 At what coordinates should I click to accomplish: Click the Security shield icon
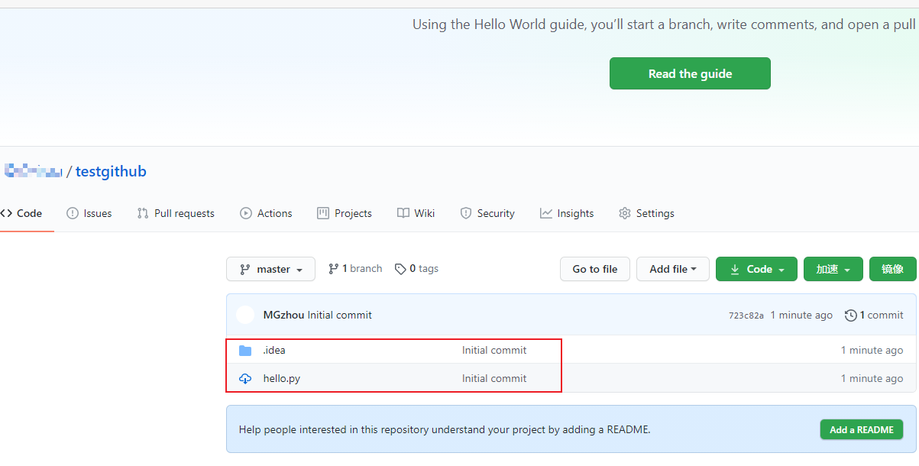(466, 213)
